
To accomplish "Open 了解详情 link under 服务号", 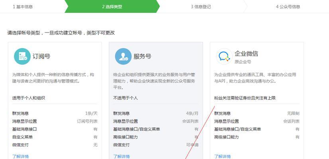I will tap(121, 156).
